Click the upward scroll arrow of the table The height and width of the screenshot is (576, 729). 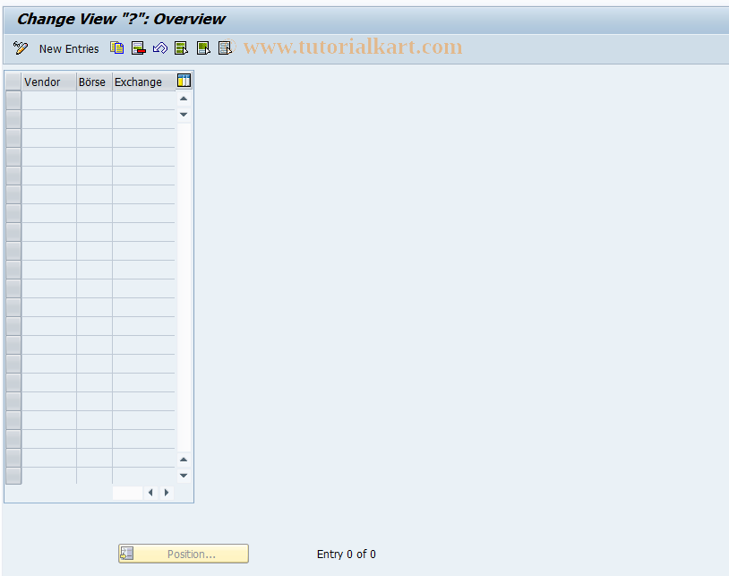[x=183, y=100]
